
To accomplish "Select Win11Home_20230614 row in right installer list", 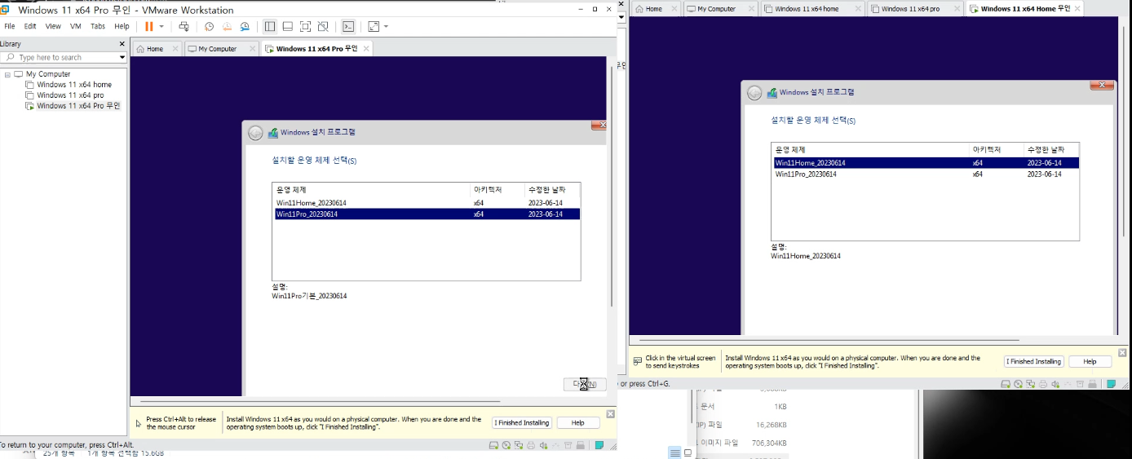I will click(926, 163).
